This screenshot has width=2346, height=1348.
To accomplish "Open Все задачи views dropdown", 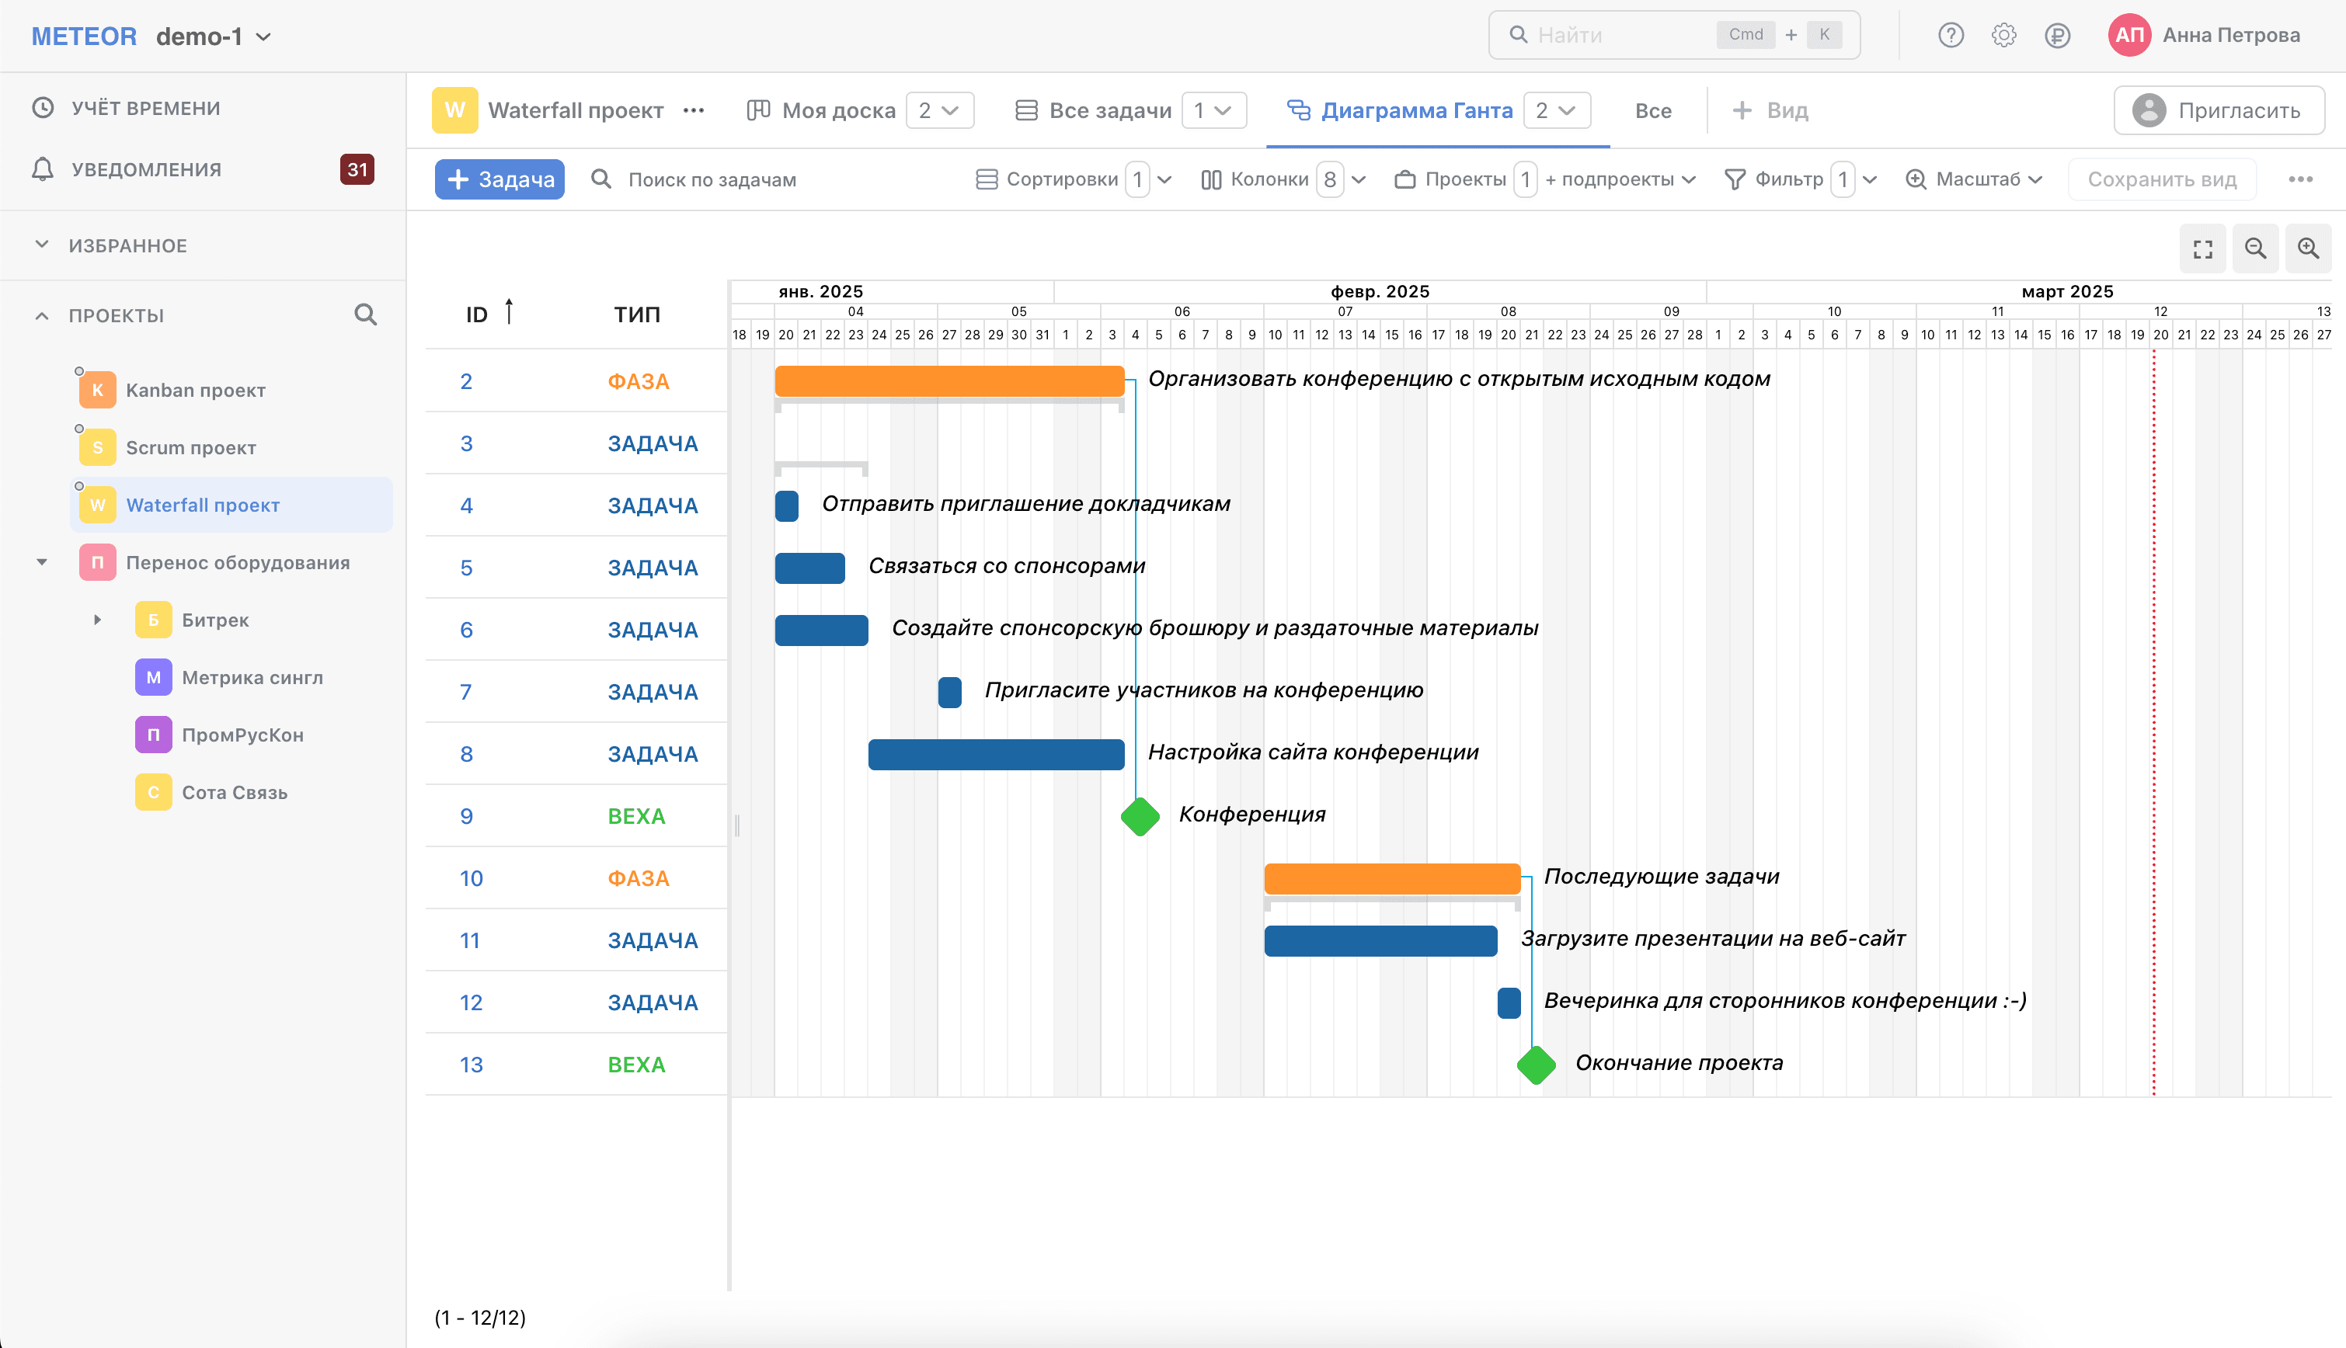I will pos(1213,110).
